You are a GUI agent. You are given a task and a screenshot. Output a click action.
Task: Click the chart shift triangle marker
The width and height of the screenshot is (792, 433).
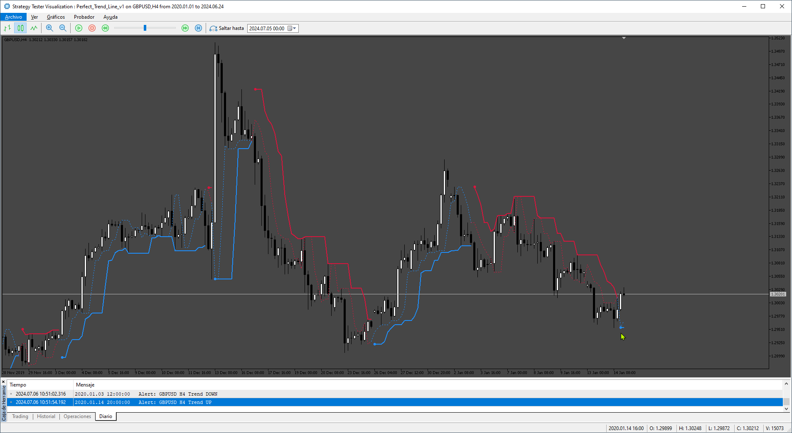tap(624, 38)
